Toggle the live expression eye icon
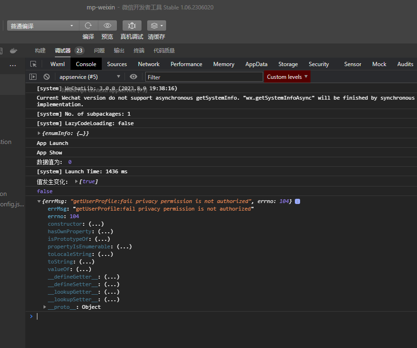417x348 pixels. (133, 77)
